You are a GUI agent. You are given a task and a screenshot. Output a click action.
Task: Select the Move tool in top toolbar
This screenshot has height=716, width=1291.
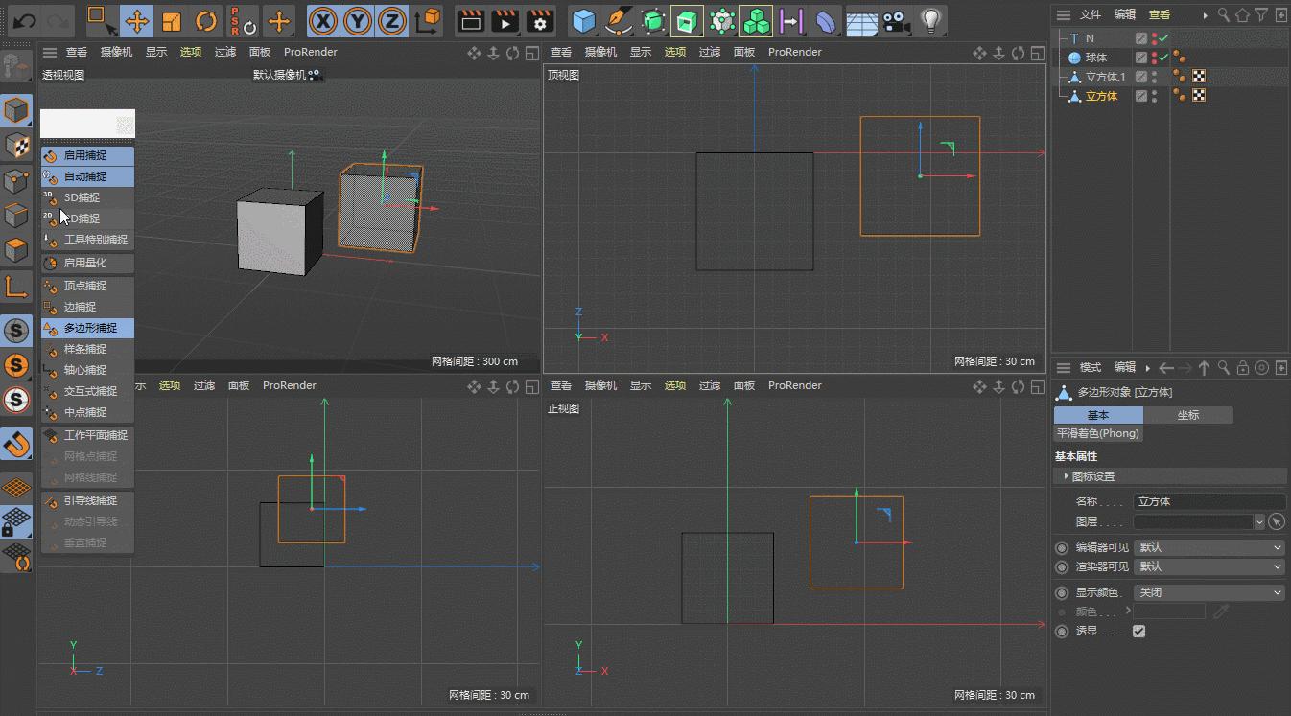(137, 20)
